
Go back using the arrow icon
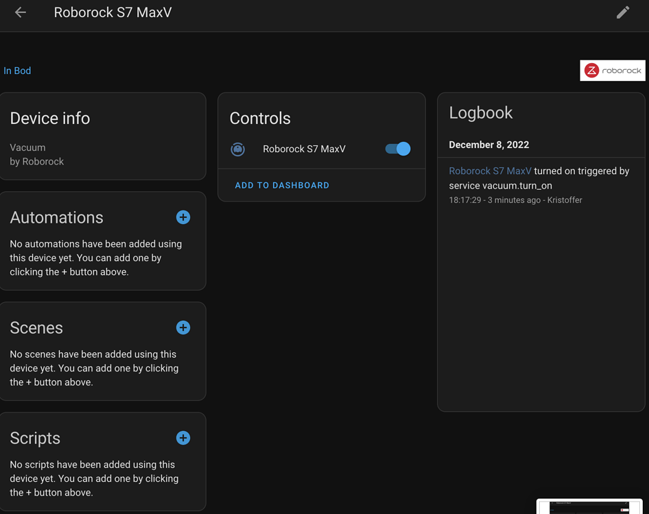(x=21, y=12)
